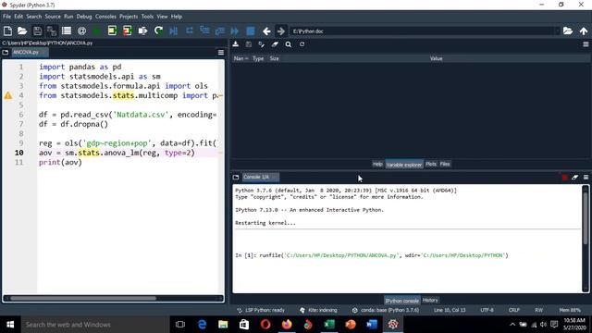Open the Run menu
This screenshot has height=333, width=592.
point(68,17)
